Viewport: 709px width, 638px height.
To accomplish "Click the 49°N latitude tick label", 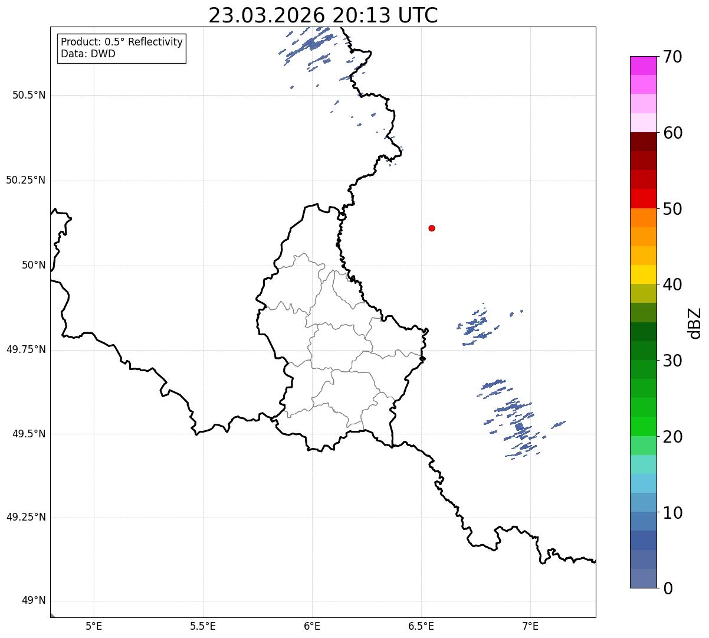I will point(34,601).
